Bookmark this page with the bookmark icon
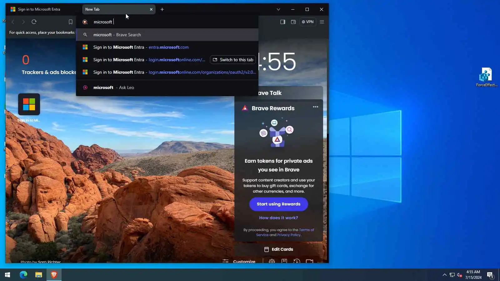 pos(71,22)
